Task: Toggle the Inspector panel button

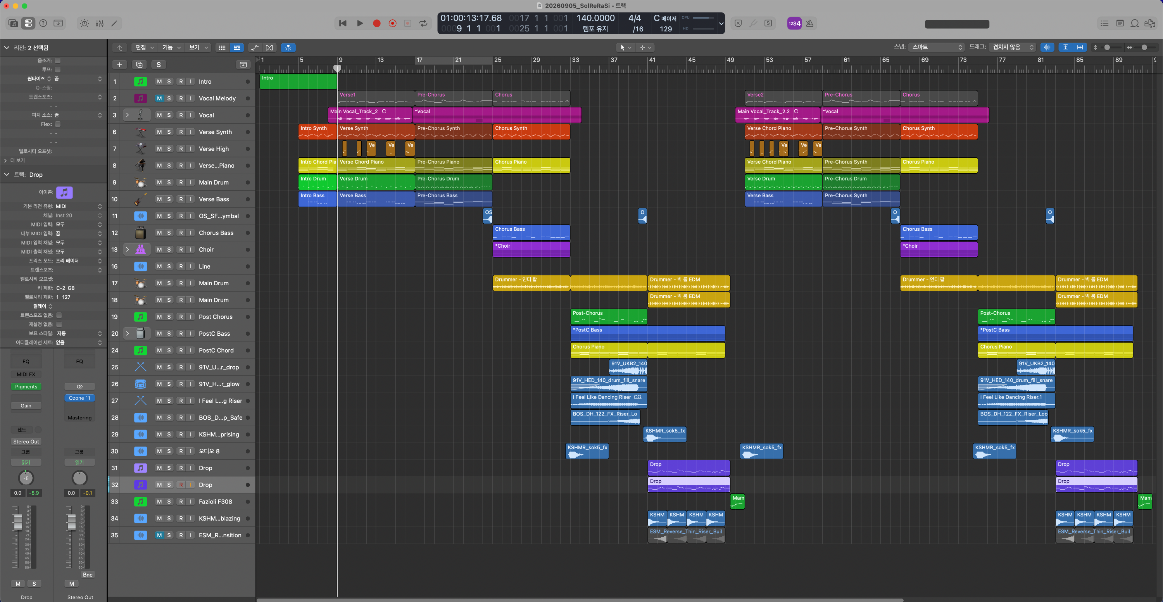Action: 28,24
